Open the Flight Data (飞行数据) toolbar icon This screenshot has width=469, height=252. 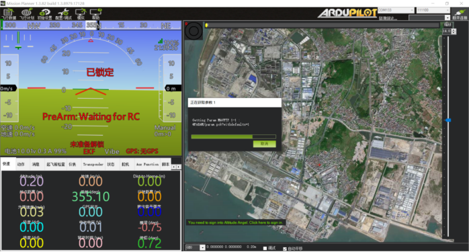point(8,13)
